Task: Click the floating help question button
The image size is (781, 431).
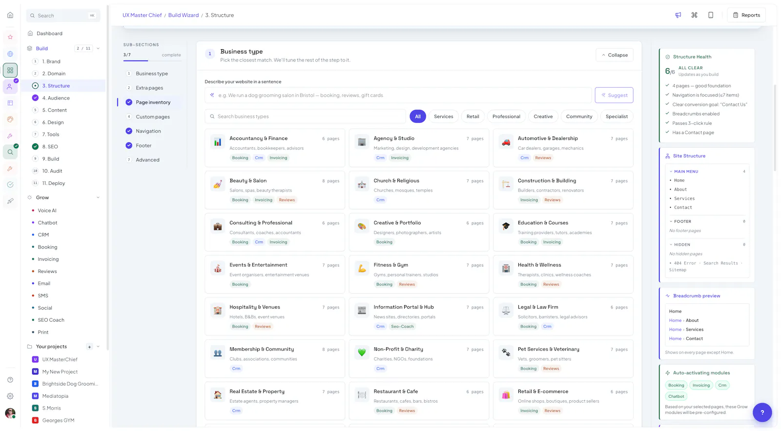Action: click(762, 412)
